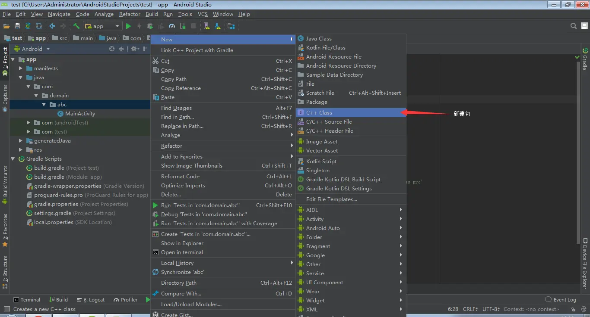Click the Collapse All icon in Project panel
This screenshot has height=317, width=590.
(121, 49)
